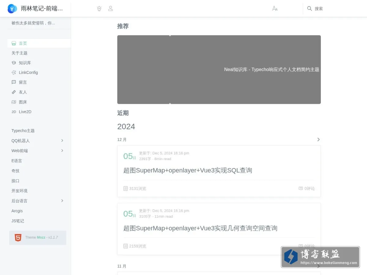Viewport: 367px width, 275px height.
Task: Click the motto text 被伤太多就变懦弱
Action: pos(33,23)
